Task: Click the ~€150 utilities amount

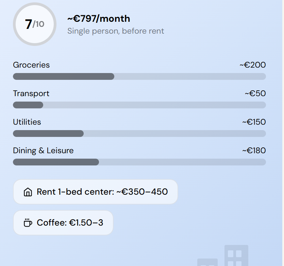Action: 254,122
